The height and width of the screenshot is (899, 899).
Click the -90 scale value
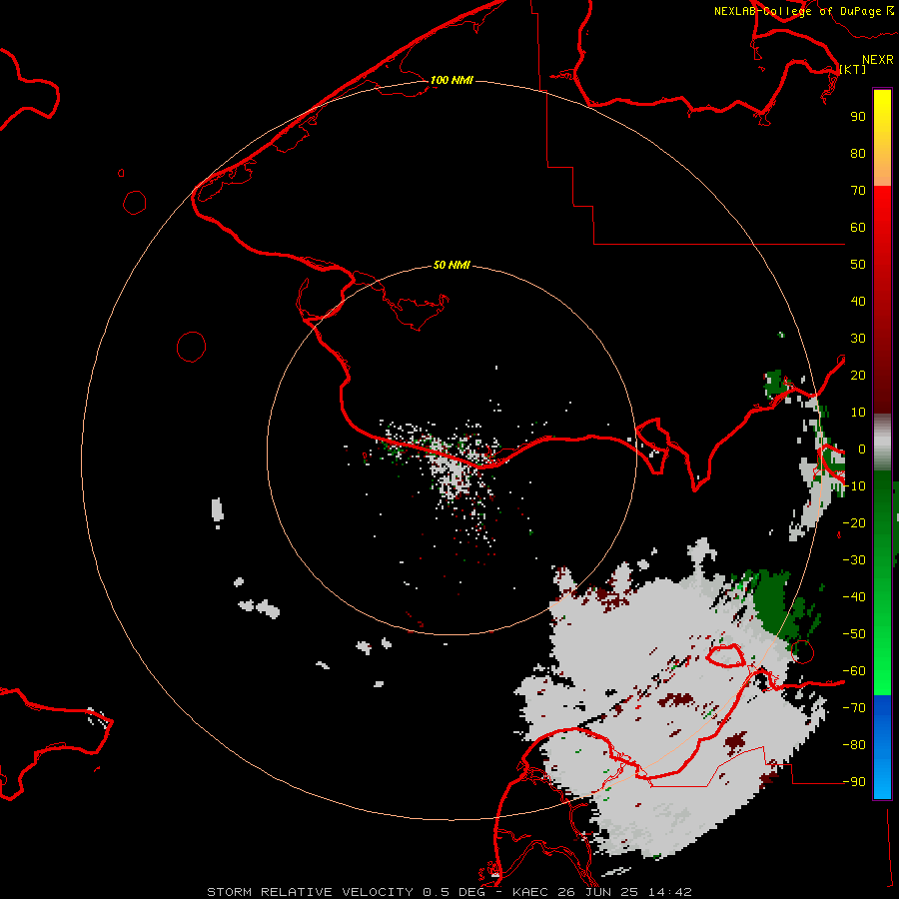click(854, 782)
